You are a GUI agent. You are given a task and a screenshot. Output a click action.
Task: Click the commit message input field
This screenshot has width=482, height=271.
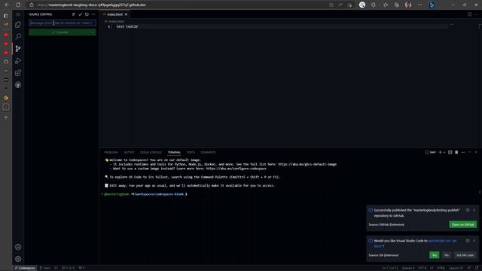63,23
